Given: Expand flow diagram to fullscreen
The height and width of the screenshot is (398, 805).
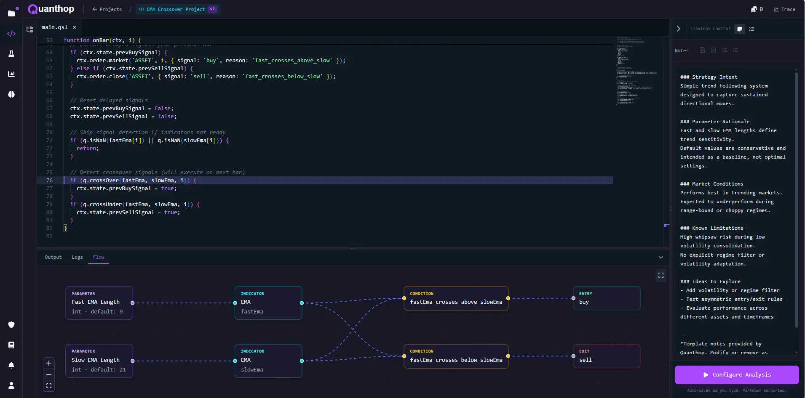Looking at the screenshot, I should [x=661, y=275].
